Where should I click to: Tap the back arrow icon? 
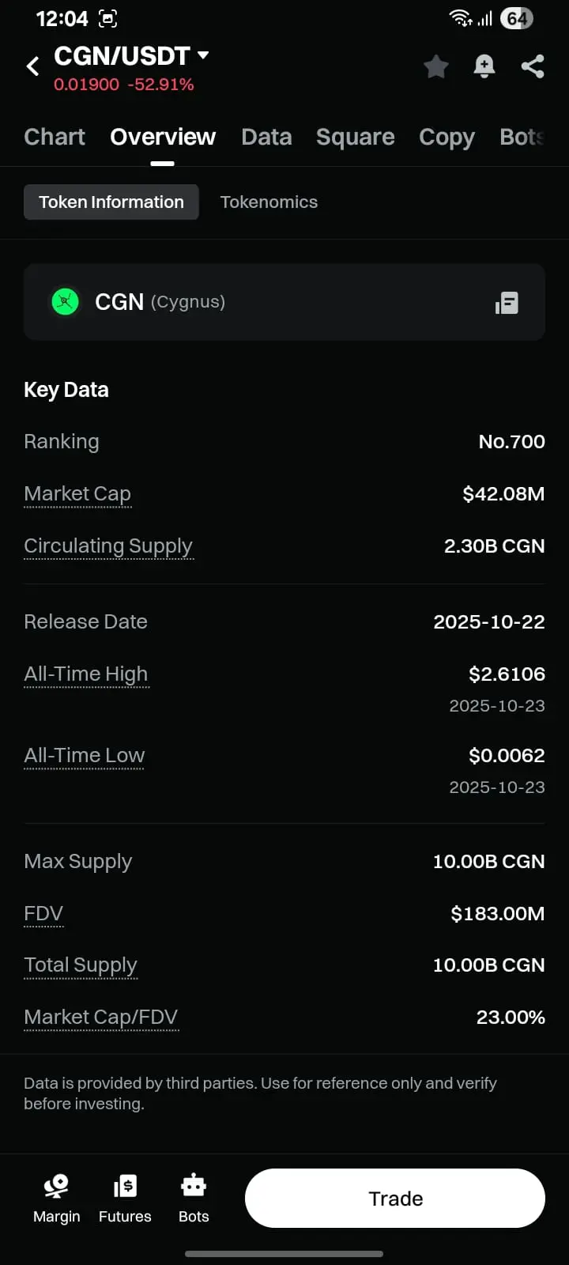click(x=32, y=66)
